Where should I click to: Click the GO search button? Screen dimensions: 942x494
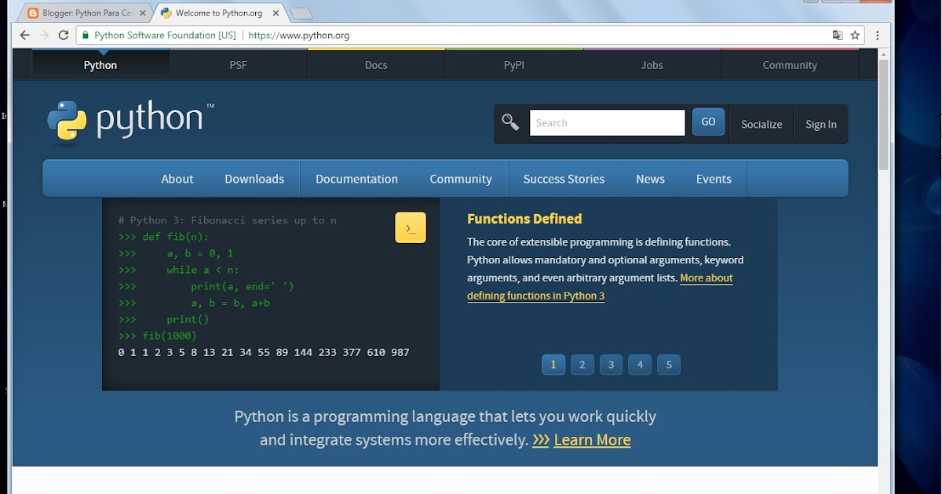pyautogui.click(x=708, y=122)
